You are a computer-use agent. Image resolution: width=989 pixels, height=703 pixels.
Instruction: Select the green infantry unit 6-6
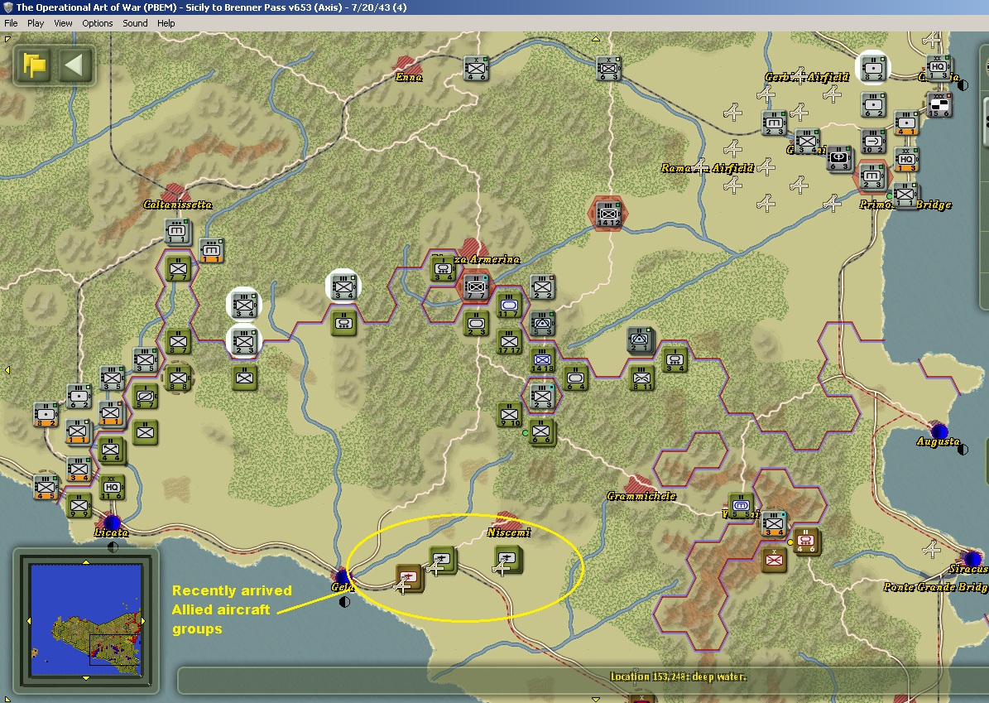coord(541,431)
